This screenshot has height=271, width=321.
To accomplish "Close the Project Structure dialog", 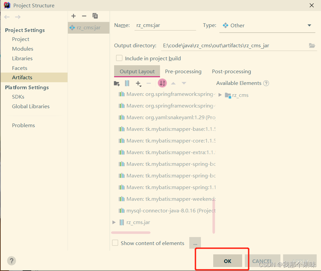I will pyautogui.click(x=312, y=5).
